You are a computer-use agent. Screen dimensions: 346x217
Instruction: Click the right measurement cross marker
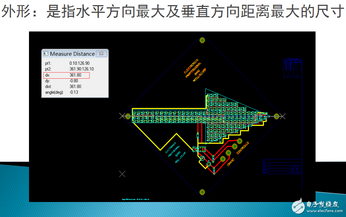coord(283,116)
